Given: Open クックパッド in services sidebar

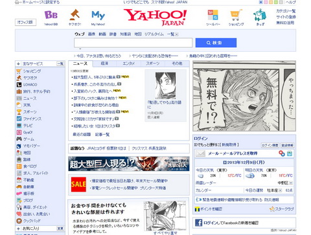Looking at the screenshot, I should [x=32, y=221].
